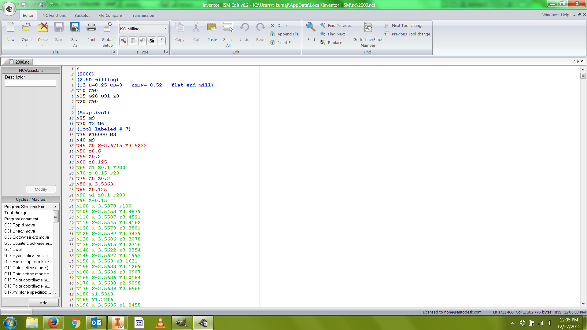Click line N45 GO X-3.6715 in editor
This screenshot has height=330, width=587.
pos(111,145)
